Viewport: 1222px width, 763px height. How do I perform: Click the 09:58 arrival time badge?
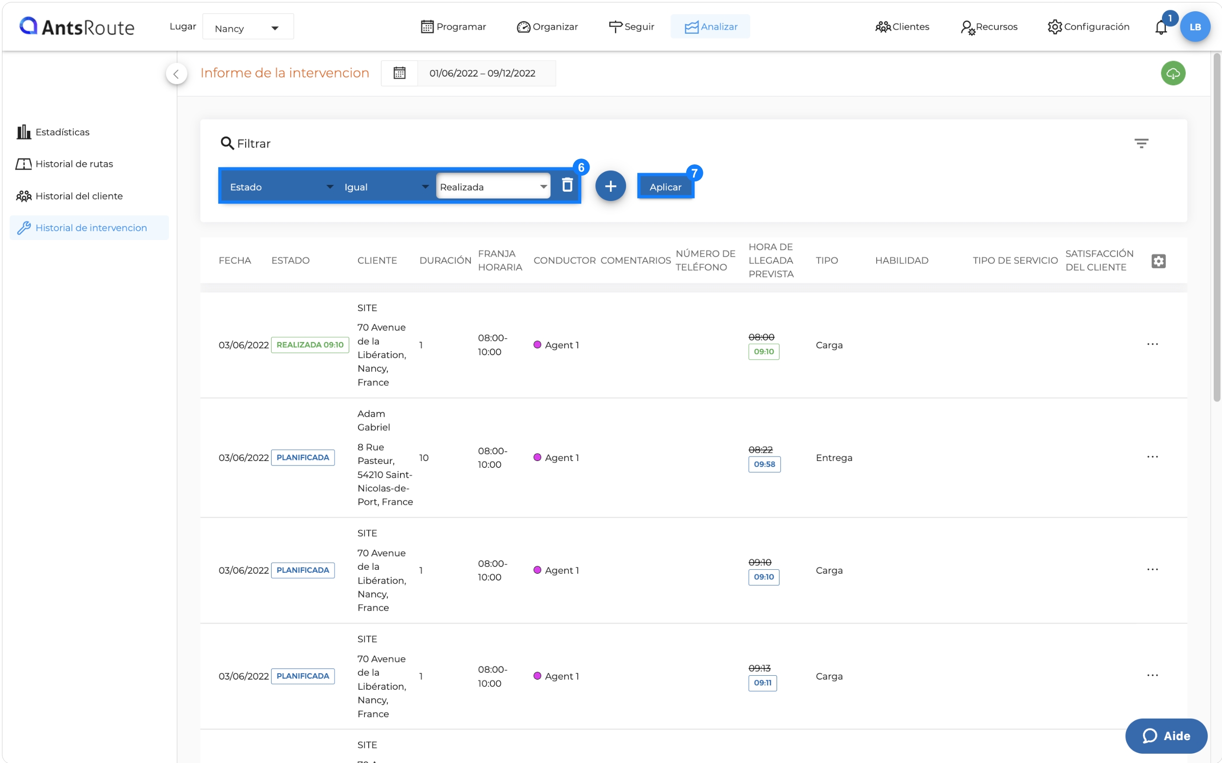pos(764,464)
